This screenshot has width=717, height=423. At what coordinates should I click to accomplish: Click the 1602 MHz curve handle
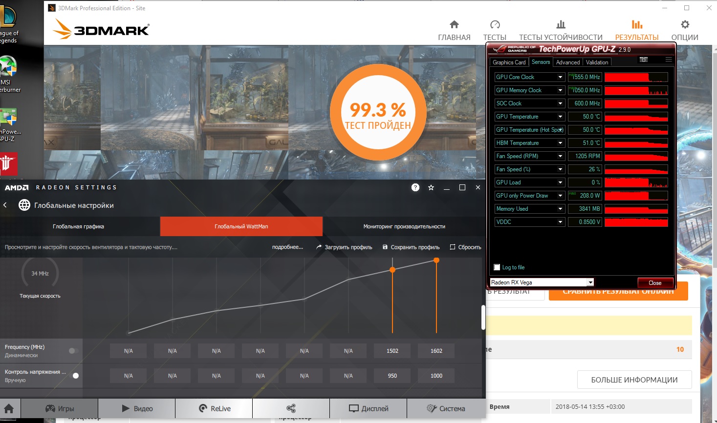436,260
